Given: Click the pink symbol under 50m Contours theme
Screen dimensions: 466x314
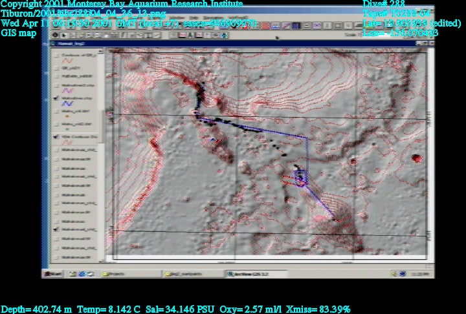Looking at the screenshot, I should click(66, 142).
